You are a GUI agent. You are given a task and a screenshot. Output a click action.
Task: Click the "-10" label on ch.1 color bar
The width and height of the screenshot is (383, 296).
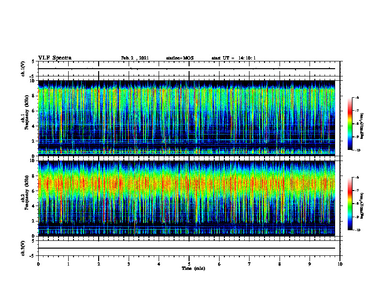point(357,150)
